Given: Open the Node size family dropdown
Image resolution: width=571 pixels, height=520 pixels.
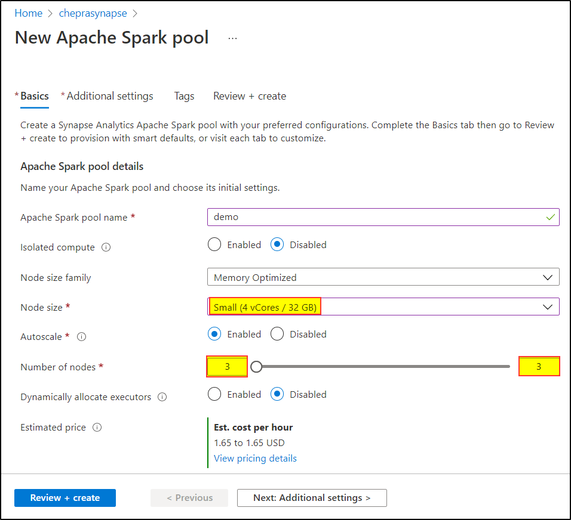Looking at the screenshot, I should [383, 277].
